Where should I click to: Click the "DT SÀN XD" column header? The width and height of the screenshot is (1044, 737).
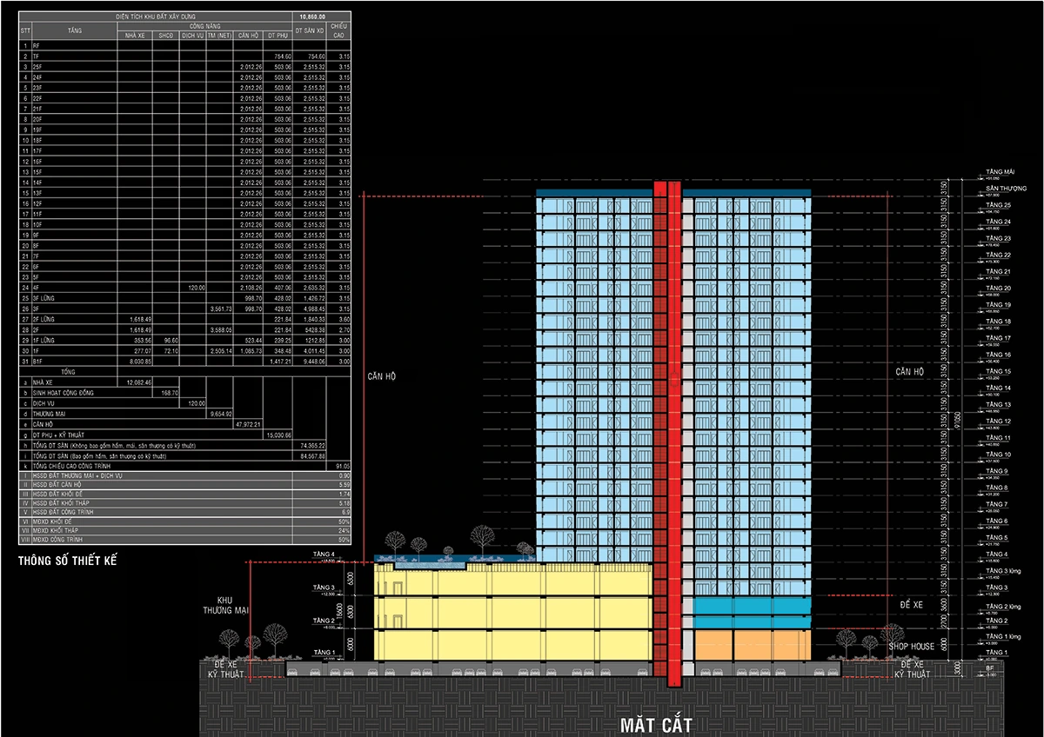click(311, 31)
